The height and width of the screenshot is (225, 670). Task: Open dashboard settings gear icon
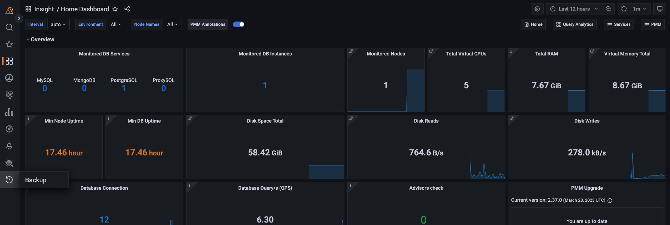coord(537,9)
